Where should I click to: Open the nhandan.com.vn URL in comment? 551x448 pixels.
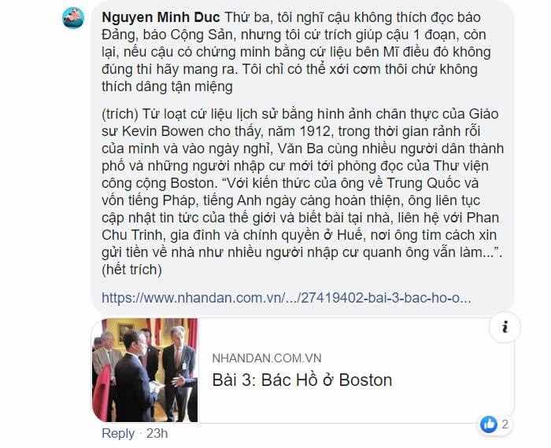(x=287, y=298)
